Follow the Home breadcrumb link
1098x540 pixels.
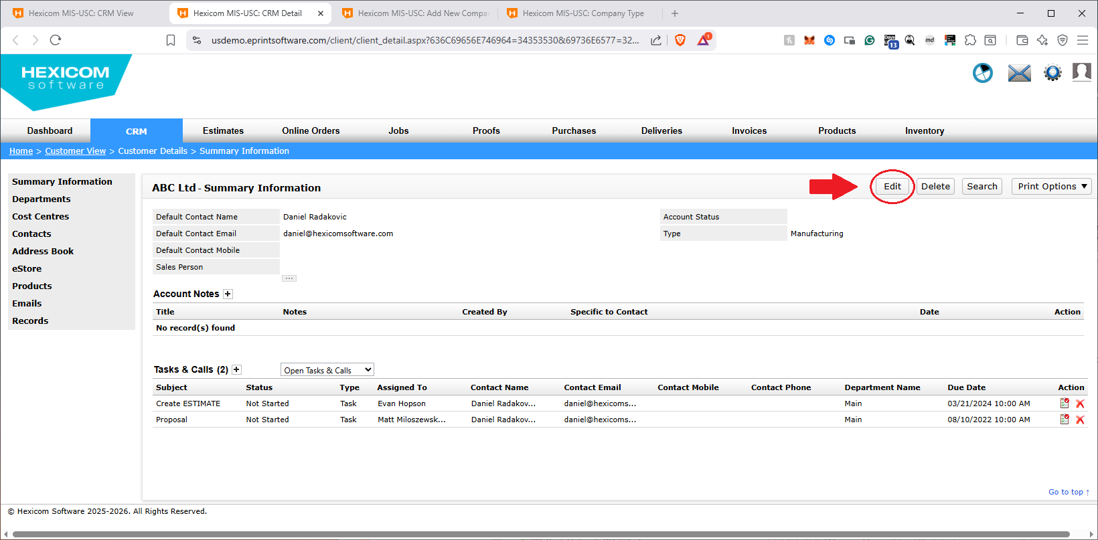click(x=21, y=151)
